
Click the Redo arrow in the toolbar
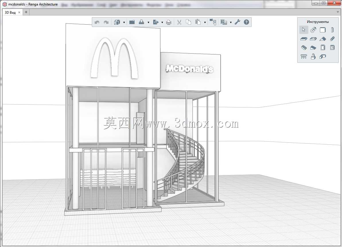[106, 22]
